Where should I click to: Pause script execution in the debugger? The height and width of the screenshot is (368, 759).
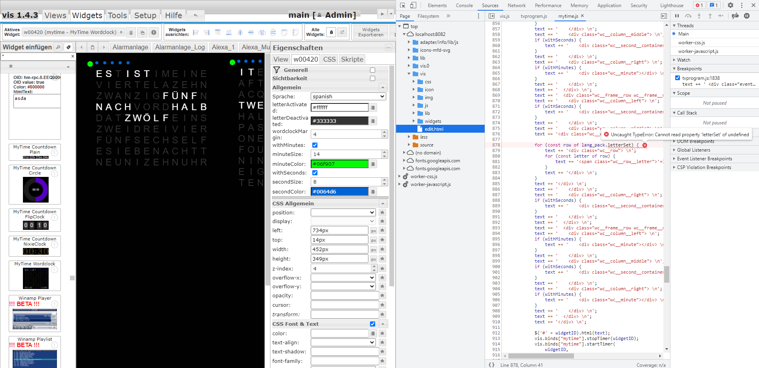(677, 16)
